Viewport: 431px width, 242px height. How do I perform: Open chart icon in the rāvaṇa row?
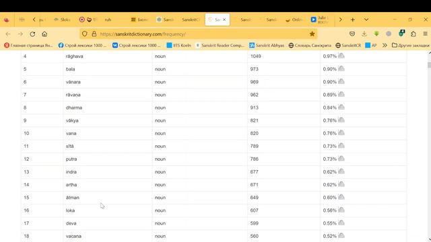point(341,94)
